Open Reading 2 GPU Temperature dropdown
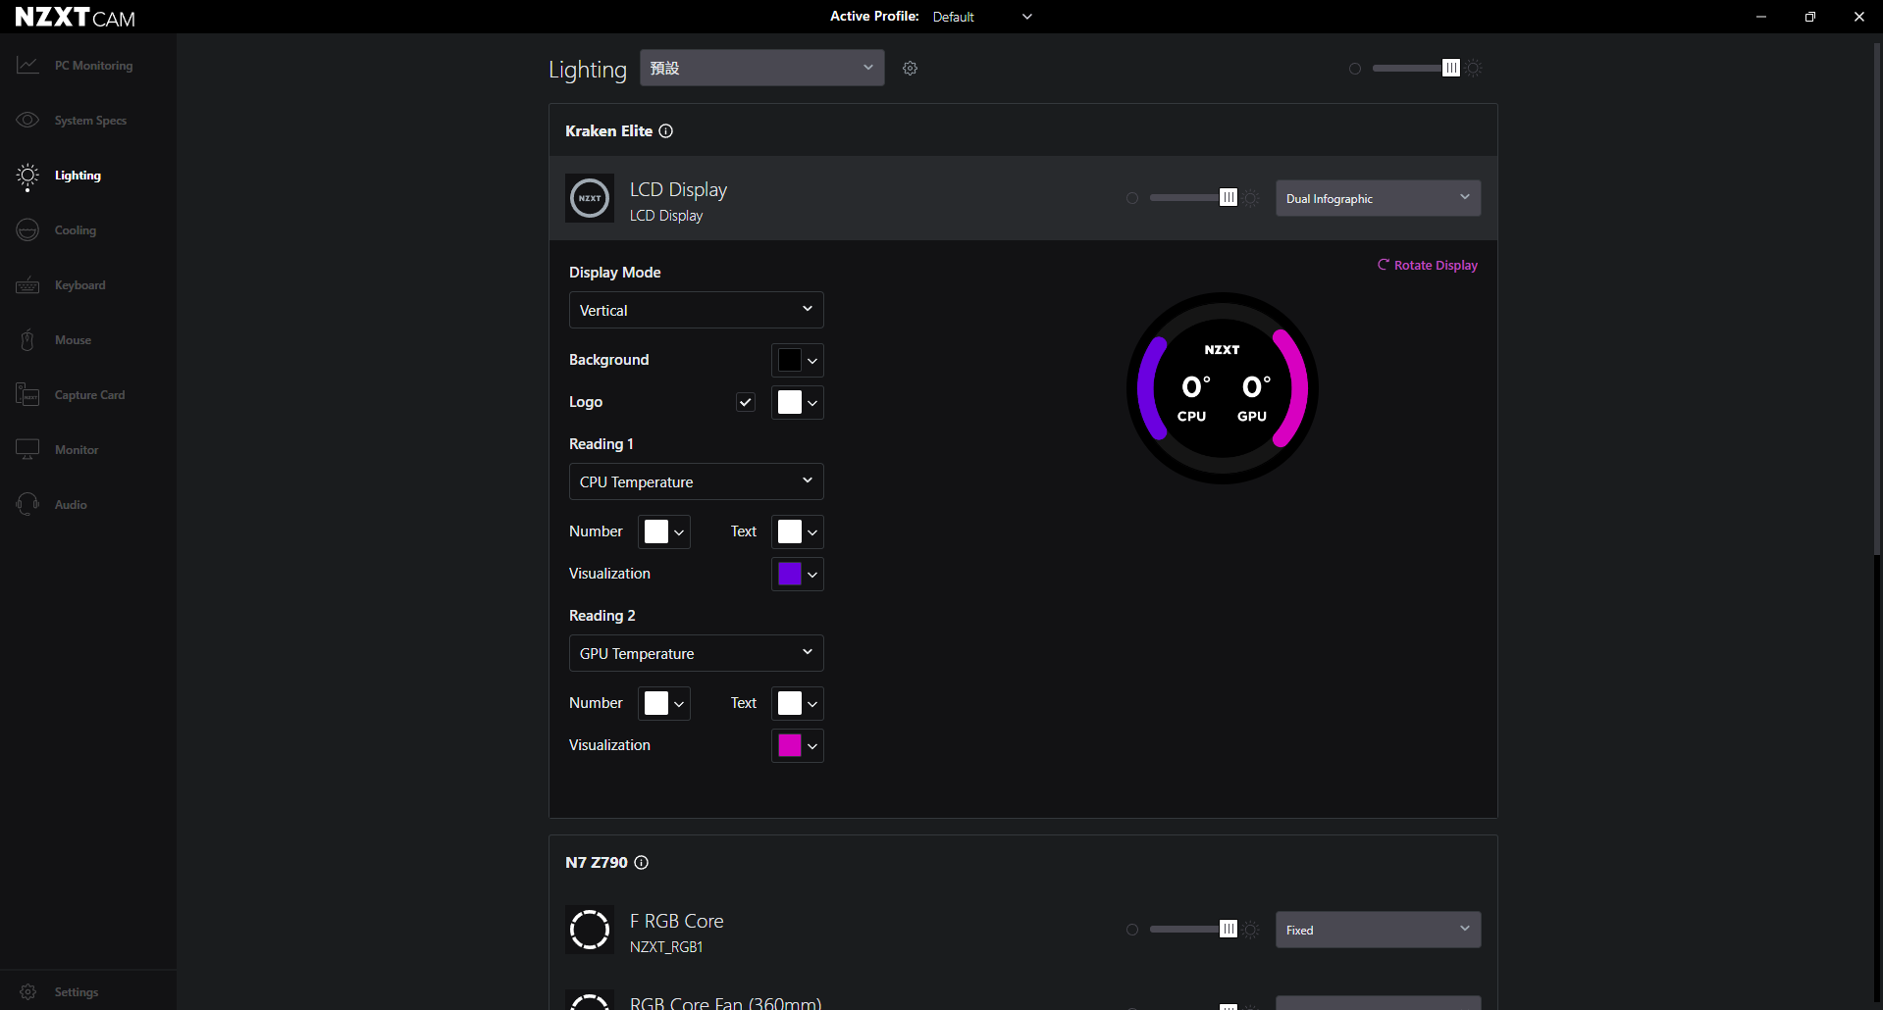Viewport: 1883px width, 1010px height. 696,653
